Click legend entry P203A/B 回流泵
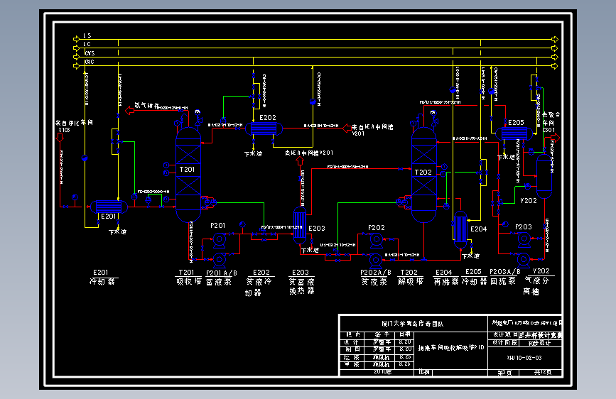 click(505, 277)
